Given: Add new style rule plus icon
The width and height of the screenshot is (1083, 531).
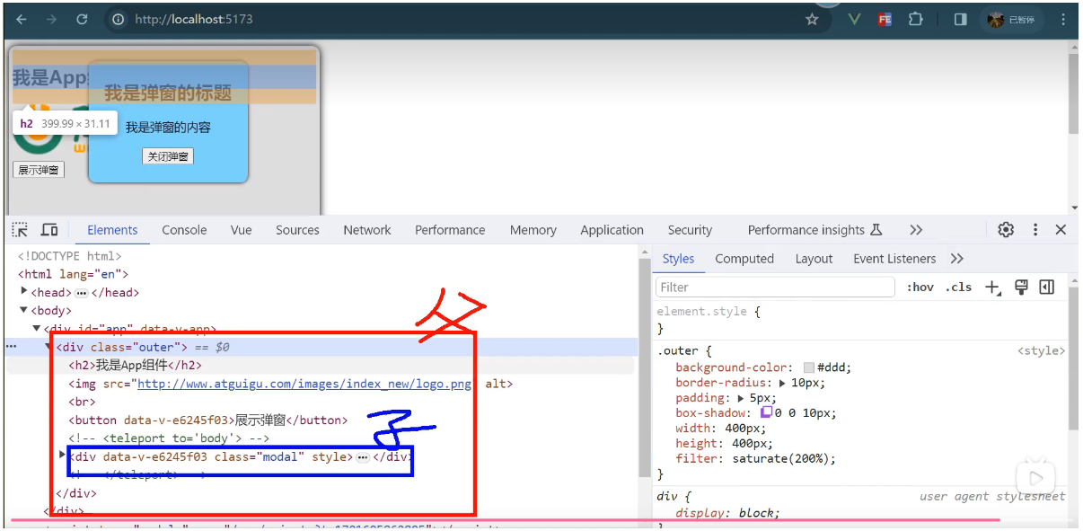Looking at the screenshot, I should [992, 288].
